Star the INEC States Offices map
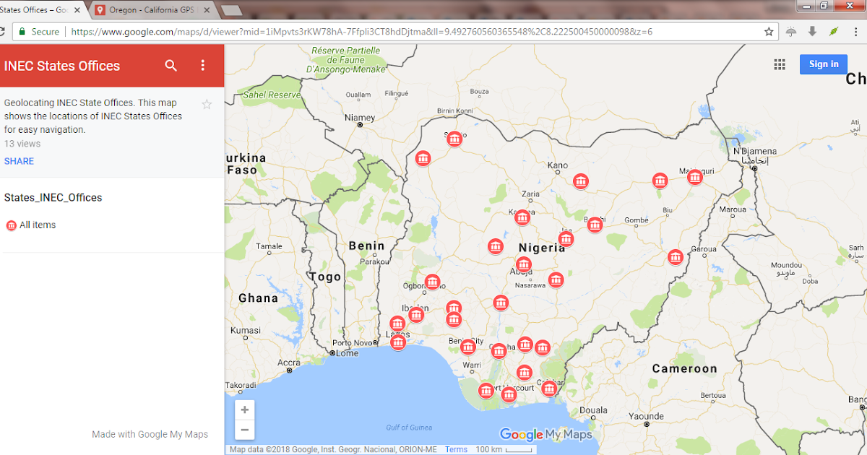This screenshot has width=867, height=455. coord(207,104)
